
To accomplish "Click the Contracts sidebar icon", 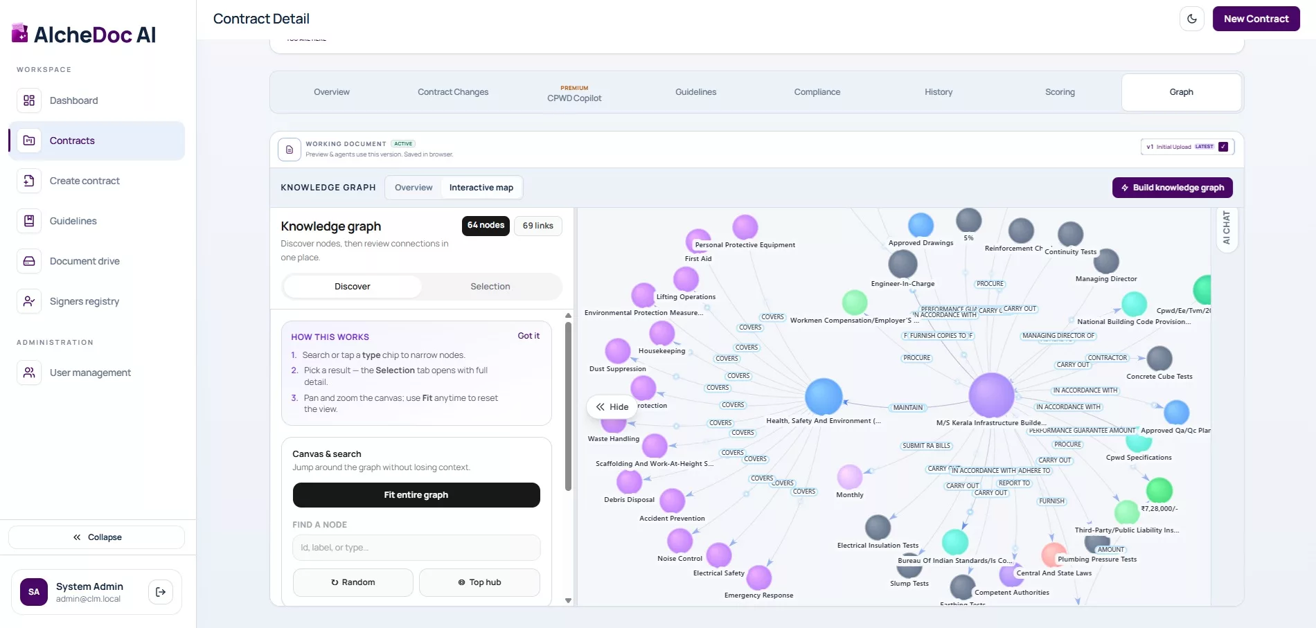I will pyautogui.click(x=29, y=141).
